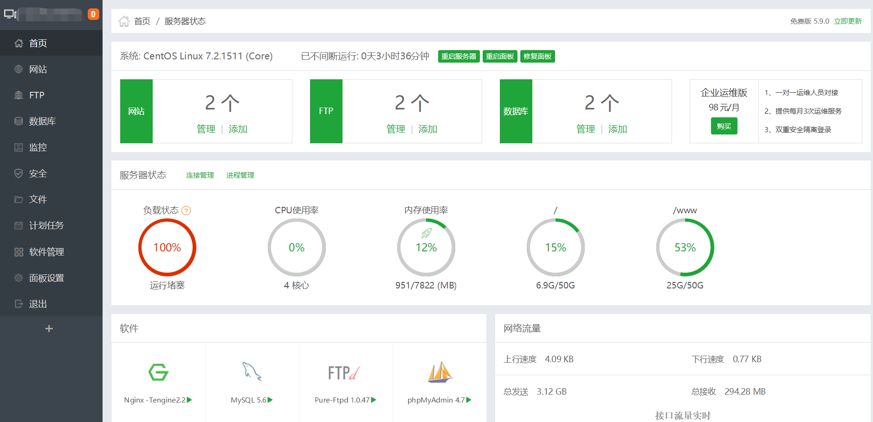Viewport: 873px width, 422px height.
Task: Open the 进程管理 link
Action: point(240,175)
